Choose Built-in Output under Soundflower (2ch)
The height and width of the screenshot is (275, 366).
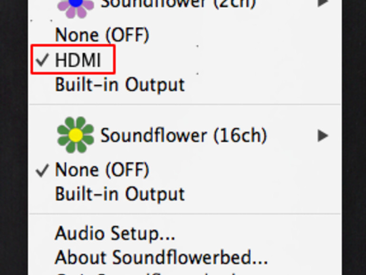tap(120, 85)
